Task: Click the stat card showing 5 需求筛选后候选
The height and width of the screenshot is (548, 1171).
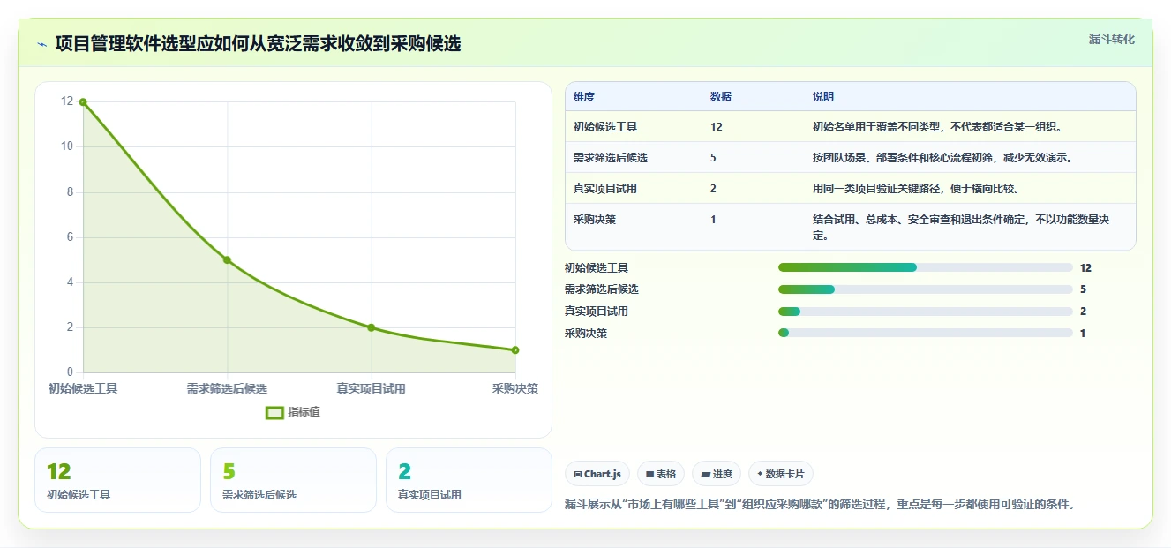Action: 293,480
